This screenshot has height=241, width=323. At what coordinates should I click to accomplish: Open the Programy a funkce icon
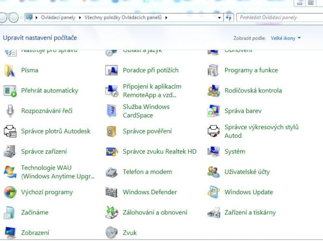click(x=213, y=70)
